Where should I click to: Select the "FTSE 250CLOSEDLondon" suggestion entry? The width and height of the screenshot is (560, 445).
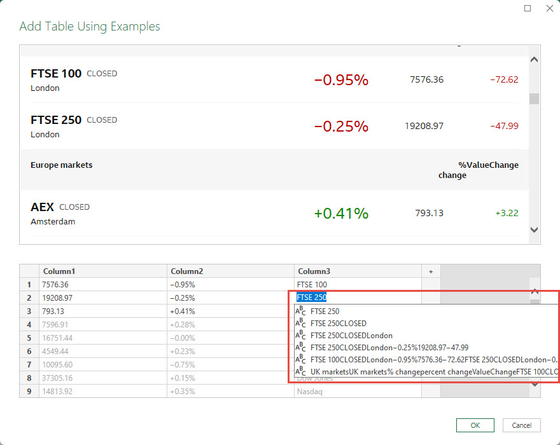[351, 335]
